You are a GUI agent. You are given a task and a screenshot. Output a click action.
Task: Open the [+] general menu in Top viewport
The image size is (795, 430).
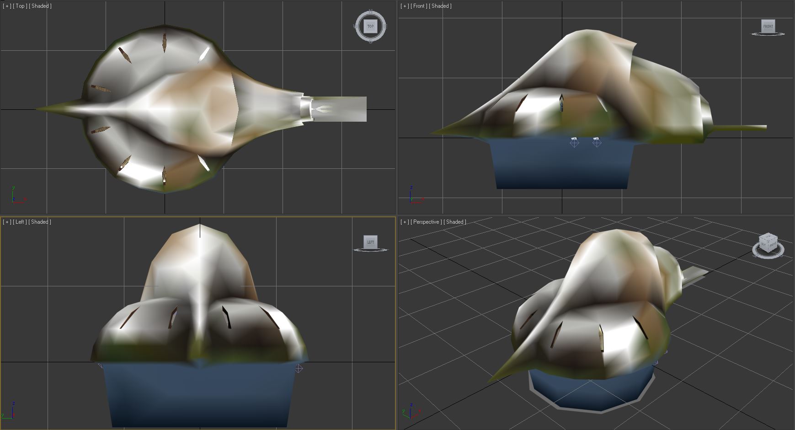(x=7, y=6)
